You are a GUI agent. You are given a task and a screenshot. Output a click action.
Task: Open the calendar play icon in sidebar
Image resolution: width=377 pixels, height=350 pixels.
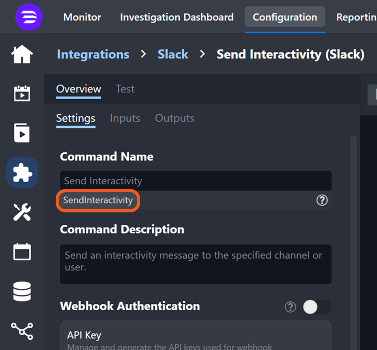tap(22, 94)
